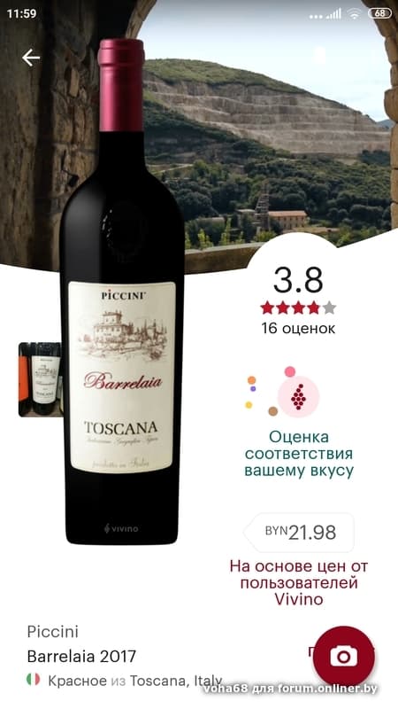Open user photo thumbnail of bottle
398x709 pixels.
click(40, 379)
